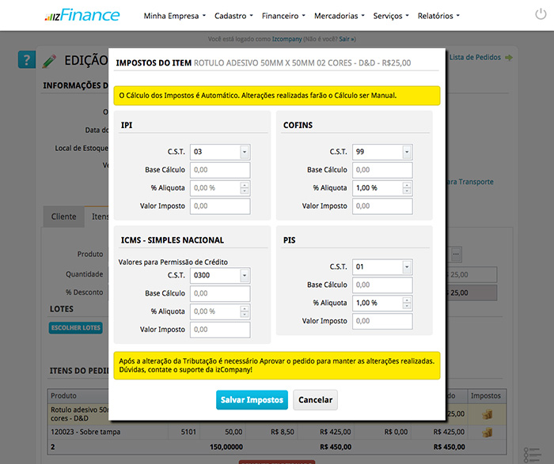Open taxes icon for Sobre tampa row
Image resolution: width=554 pixels, height=464 pixels.
pos(488,432)
